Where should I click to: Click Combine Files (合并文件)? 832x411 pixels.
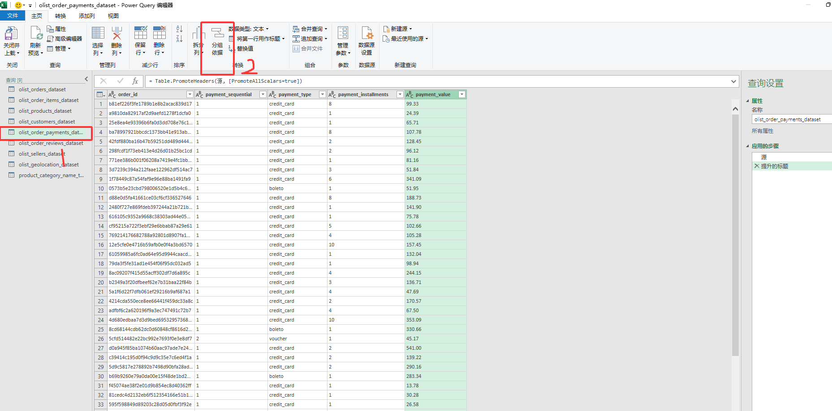click(x=308, y=49)
